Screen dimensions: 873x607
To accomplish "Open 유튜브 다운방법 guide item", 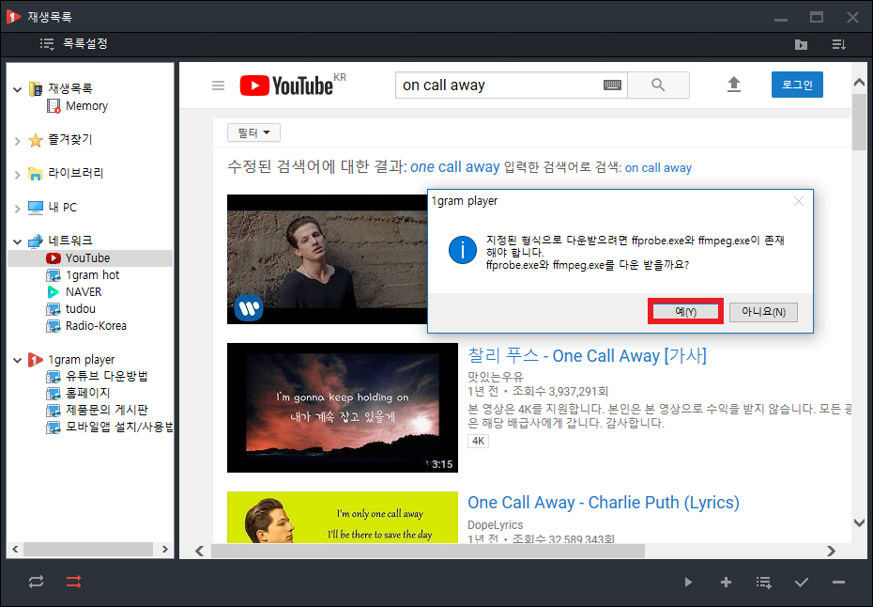I will pyautogui.click(x=106, y=376).
